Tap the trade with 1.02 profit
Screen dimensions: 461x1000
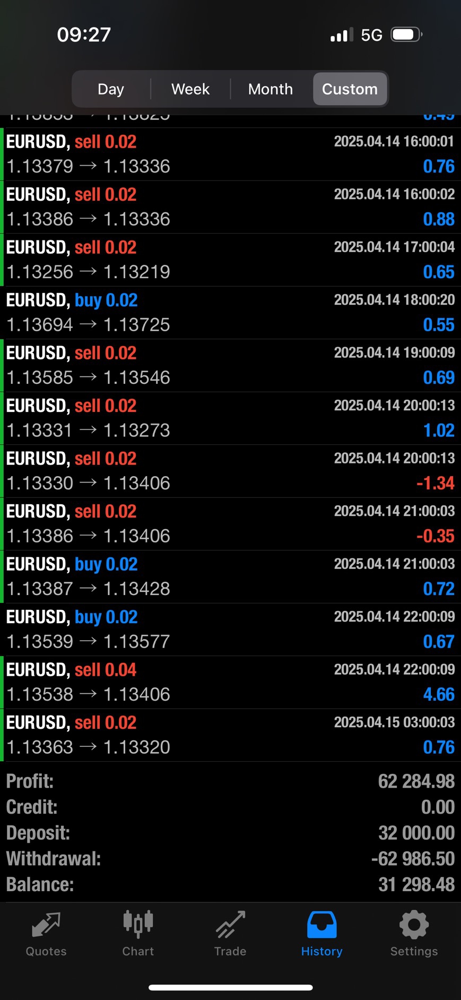[230, 418]
